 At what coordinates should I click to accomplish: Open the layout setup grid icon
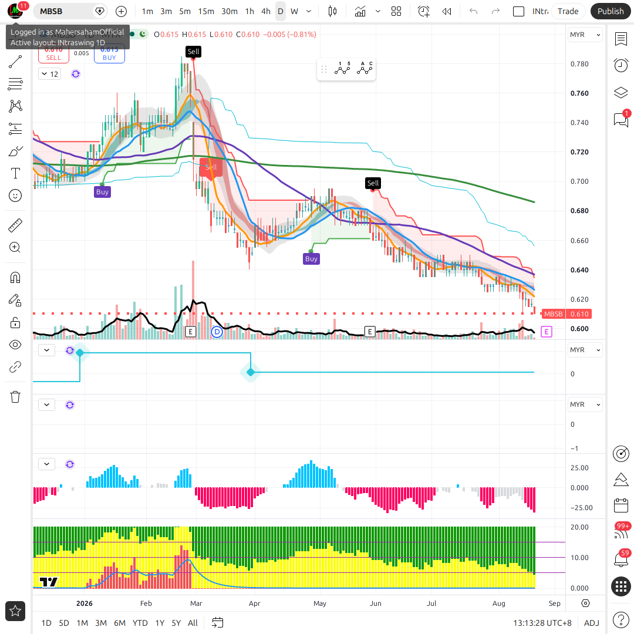click(x=396, y=11)
